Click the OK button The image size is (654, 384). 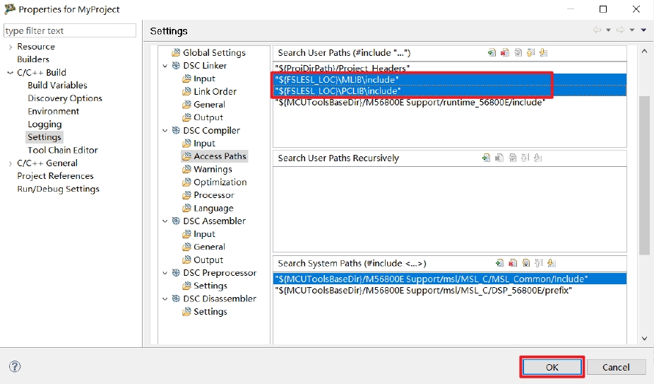[552, 367]
